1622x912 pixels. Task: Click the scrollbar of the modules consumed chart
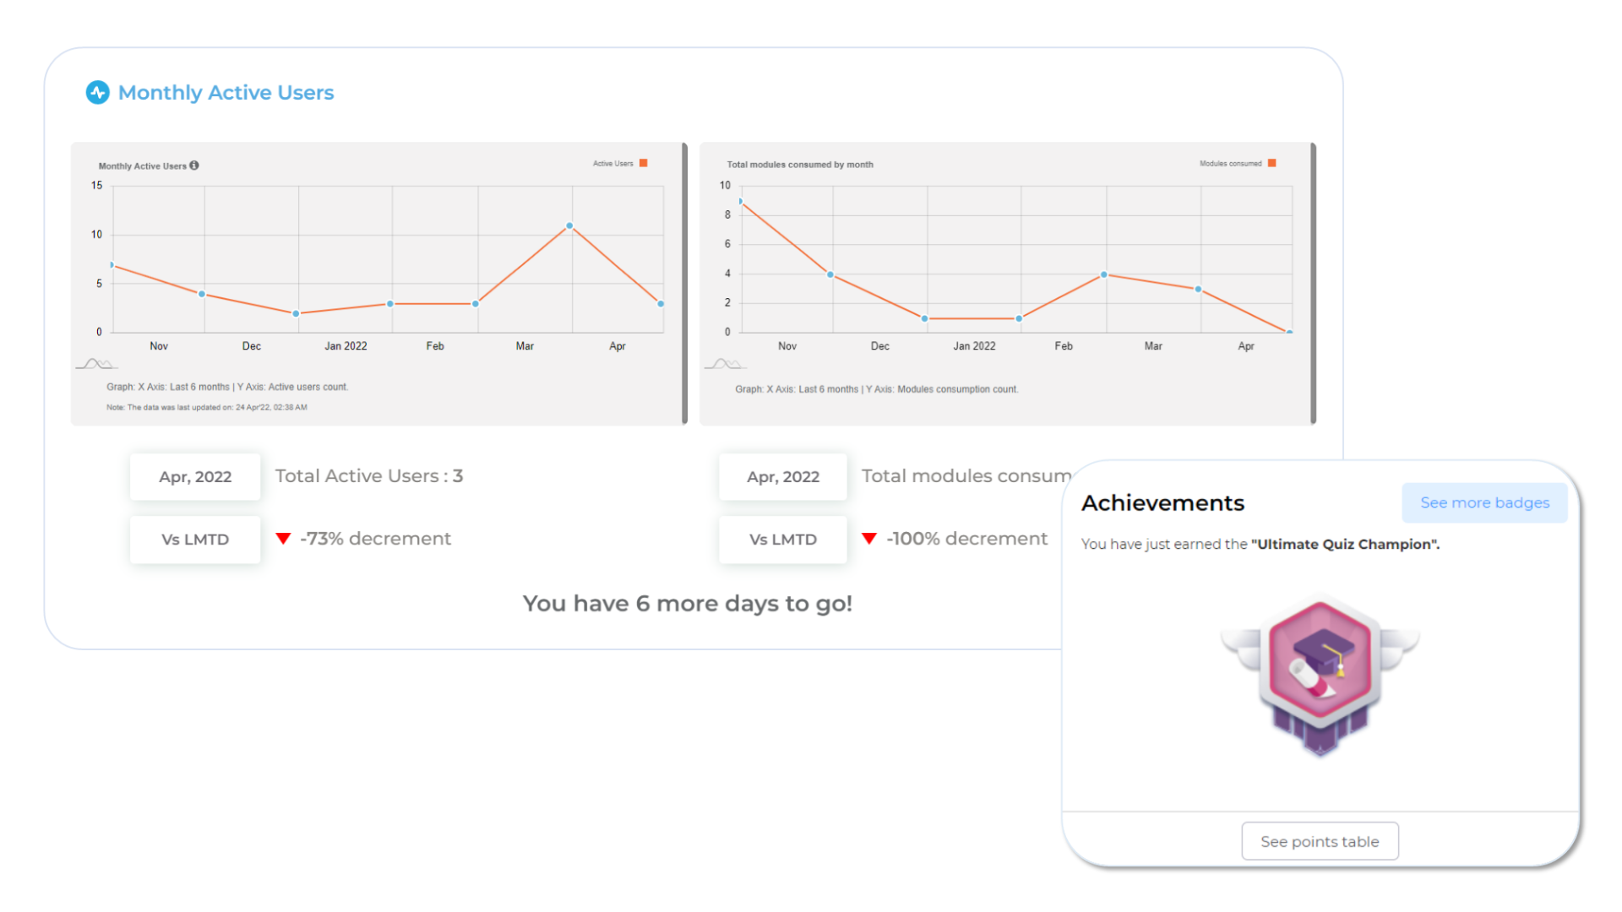[1314, 283]
